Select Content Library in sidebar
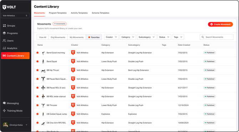This screenshot has width=239, height=132. coord(15,55)
